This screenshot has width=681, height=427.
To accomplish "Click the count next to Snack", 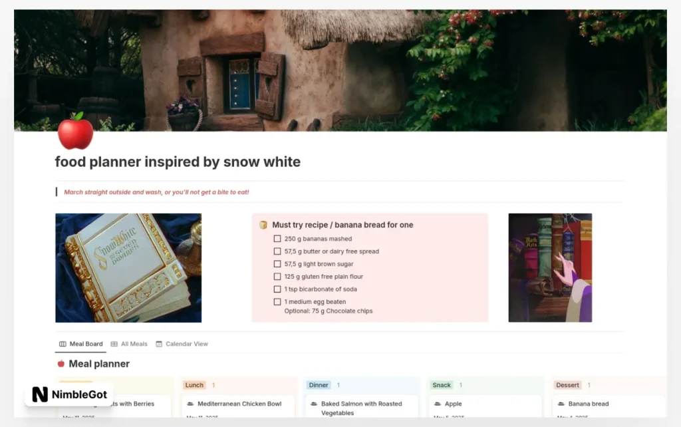I will click(x=460, y=385).
